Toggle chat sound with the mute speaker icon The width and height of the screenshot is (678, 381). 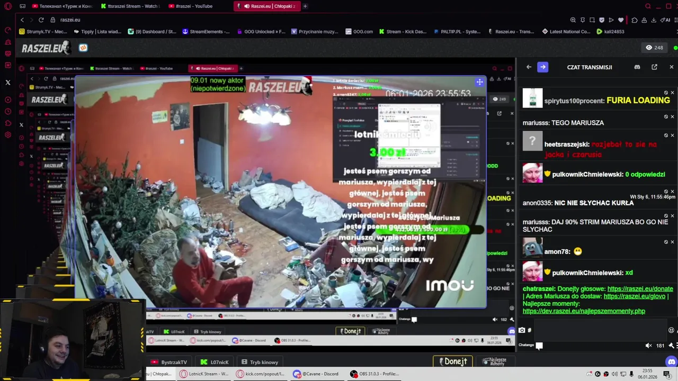(x=648, y=346)
